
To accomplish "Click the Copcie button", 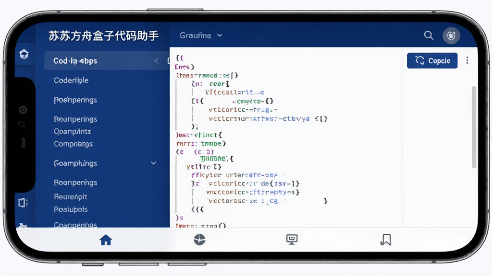I will click(432, 60).
